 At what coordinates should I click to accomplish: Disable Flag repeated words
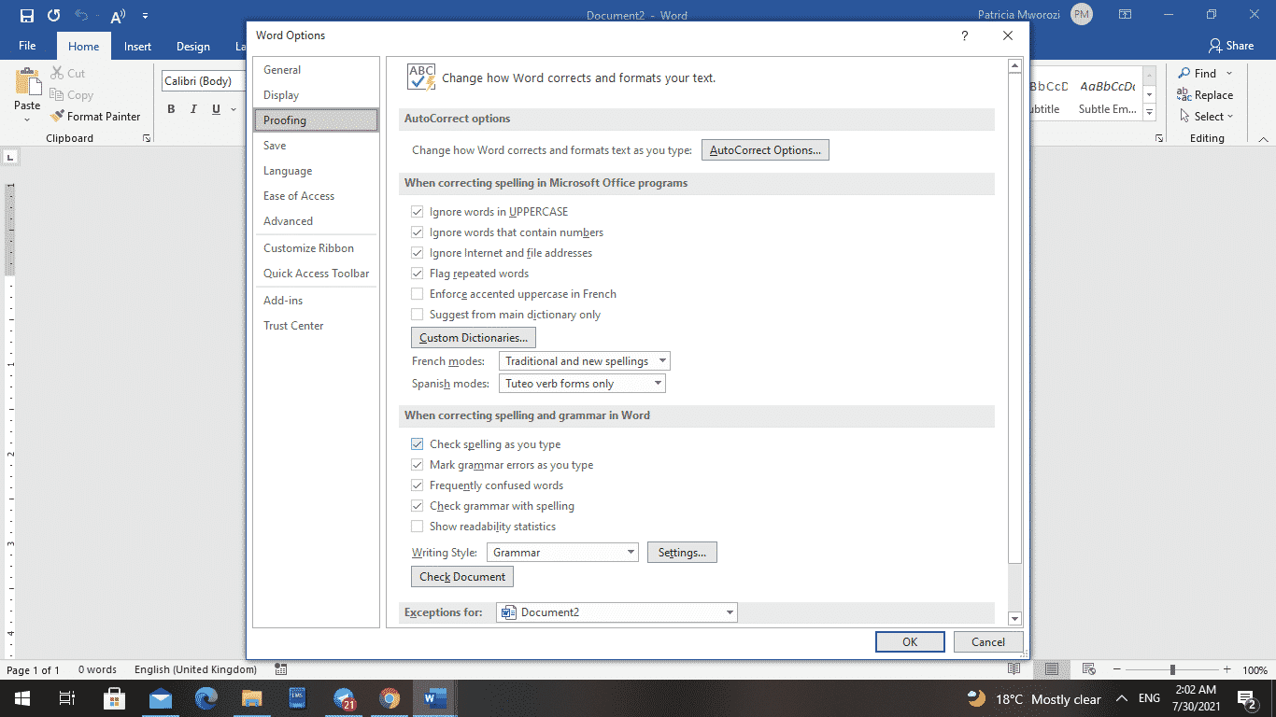(x=417, y=274)
